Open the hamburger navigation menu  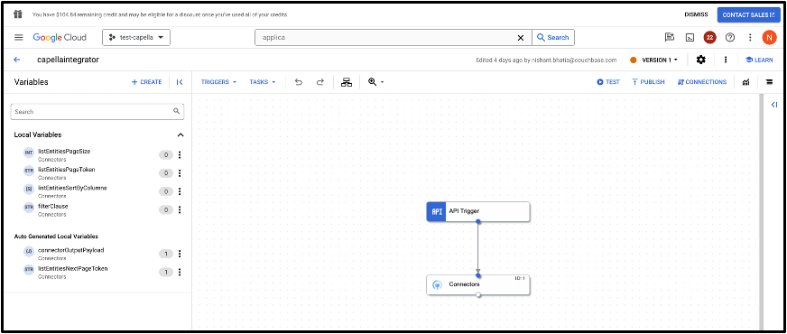tap(19, 38)
